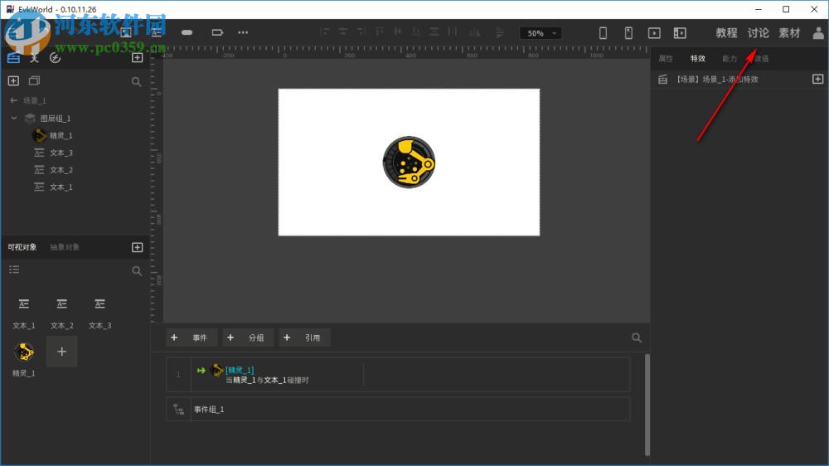Open the user account profile icon
Screen dimensions: 829x466
coord(818,33)
